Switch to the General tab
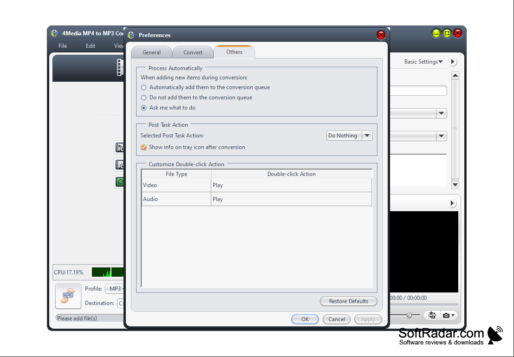The image size is (514, 357). pyautogui.click(x=151, y=52)
